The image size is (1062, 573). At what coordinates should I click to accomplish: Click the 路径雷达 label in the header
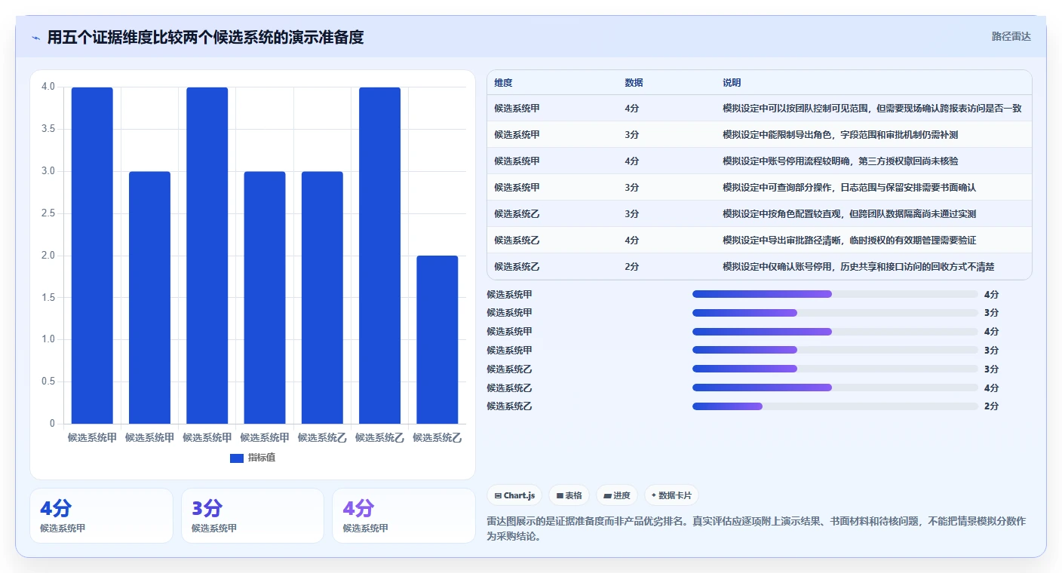click(x=1011, y=36)
